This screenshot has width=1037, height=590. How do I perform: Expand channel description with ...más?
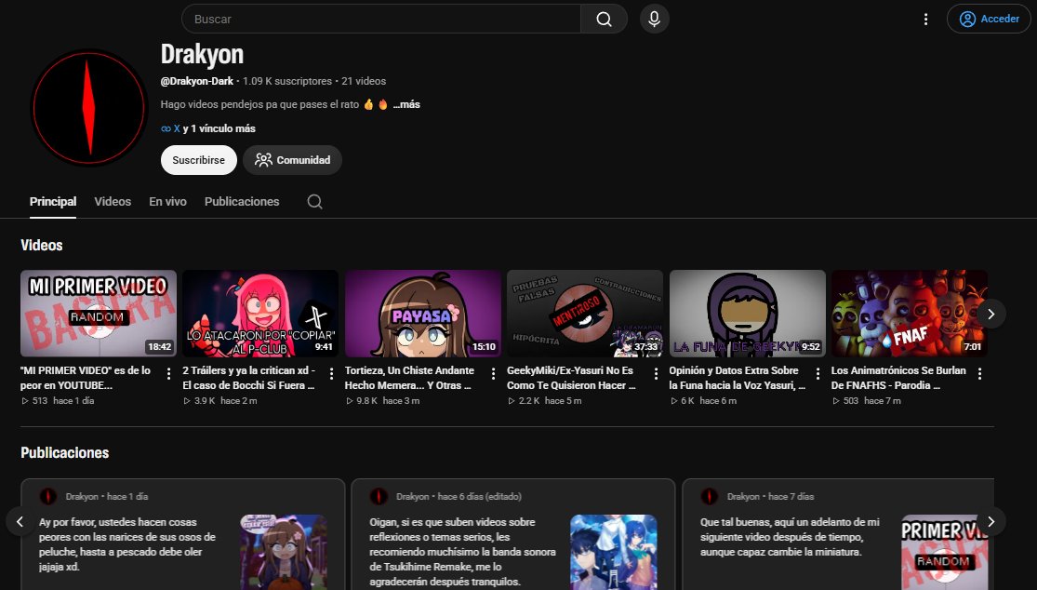click(x=406, y=104)
